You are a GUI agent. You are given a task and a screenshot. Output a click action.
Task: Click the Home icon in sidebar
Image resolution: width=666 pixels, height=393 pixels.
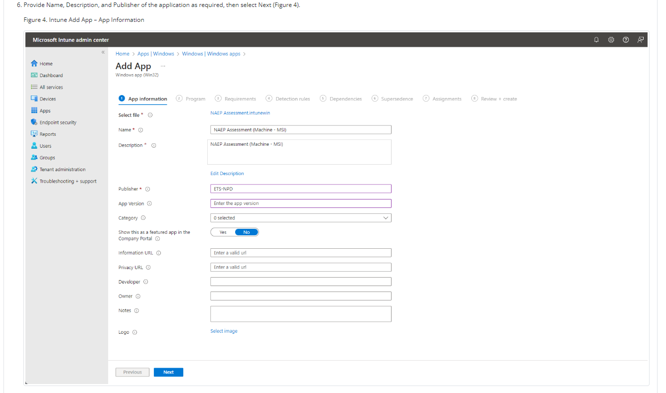tap(34, 64)
